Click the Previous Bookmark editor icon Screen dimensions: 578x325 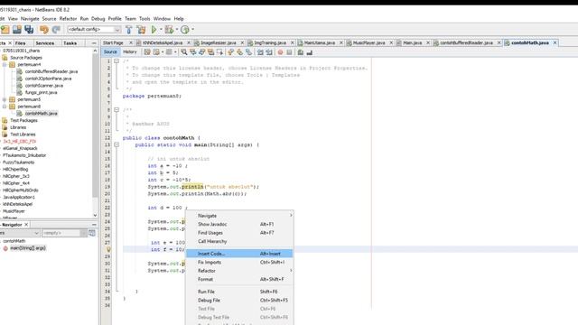231,52
